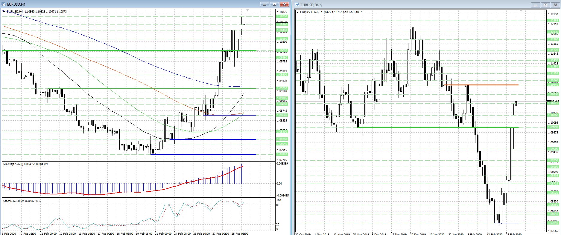This screenshot has height=235, width=561.
Task: Click the 1.10010 price label on H4 chart
Action: tap(282, 50)
